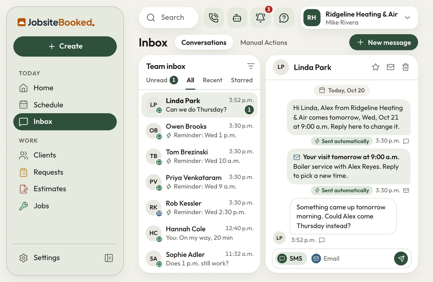The width and height of the screenshot is (433, 282).
Task: Mark Linda Park conversation as unread
Action: (x=390, y=67)
